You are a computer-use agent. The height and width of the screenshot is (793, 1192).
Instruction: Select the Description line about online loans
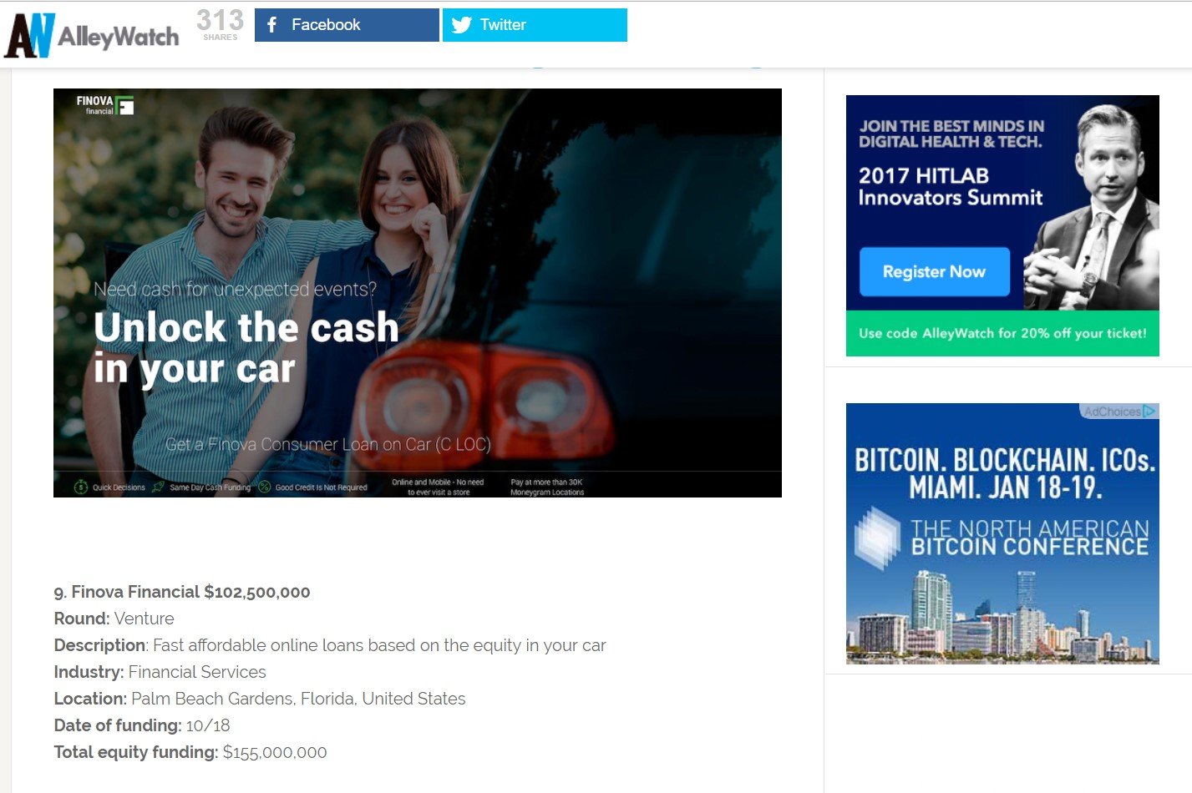point(330,645)
